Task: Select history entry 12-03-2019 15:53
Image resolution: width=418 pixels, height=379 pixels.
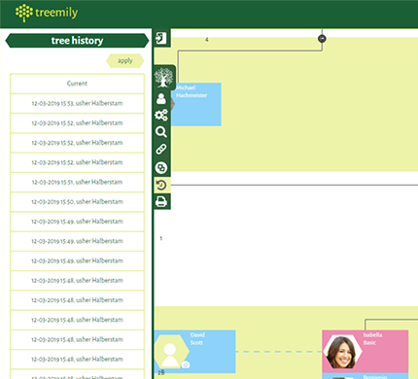Action: 77,103
